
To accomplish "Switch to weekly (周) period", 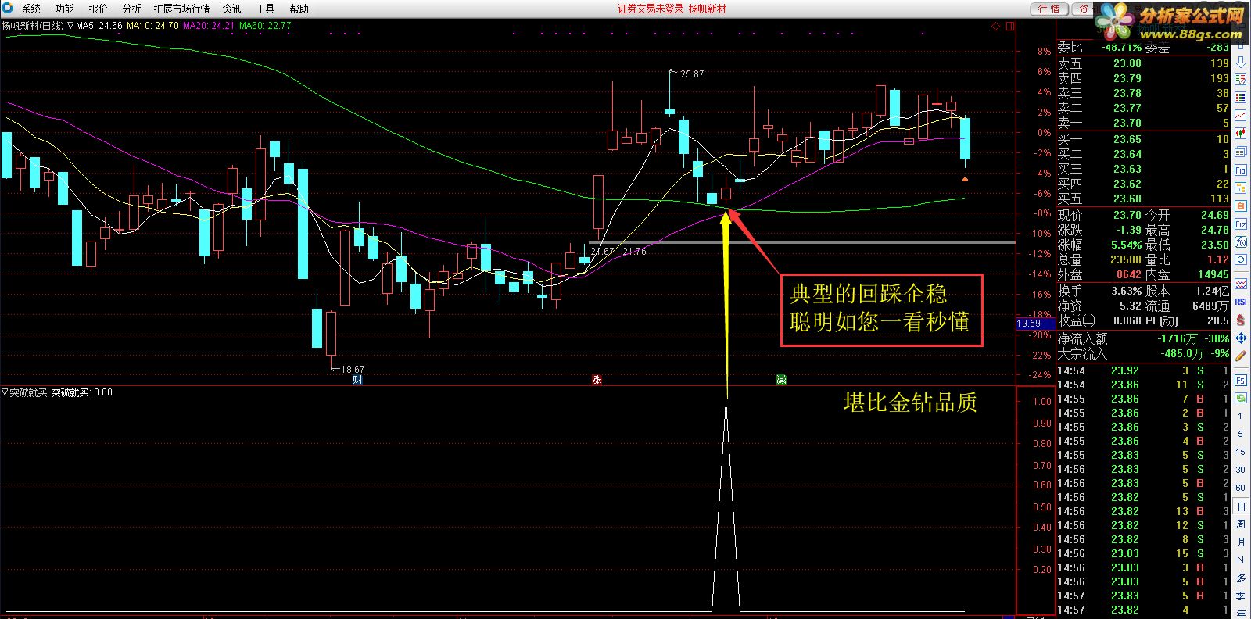I will [1241, 524].
